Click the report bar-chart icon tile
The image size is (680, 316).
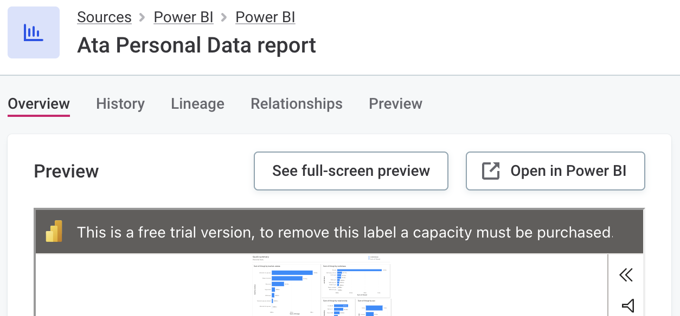pyautogui.click(x=33, y=32)
